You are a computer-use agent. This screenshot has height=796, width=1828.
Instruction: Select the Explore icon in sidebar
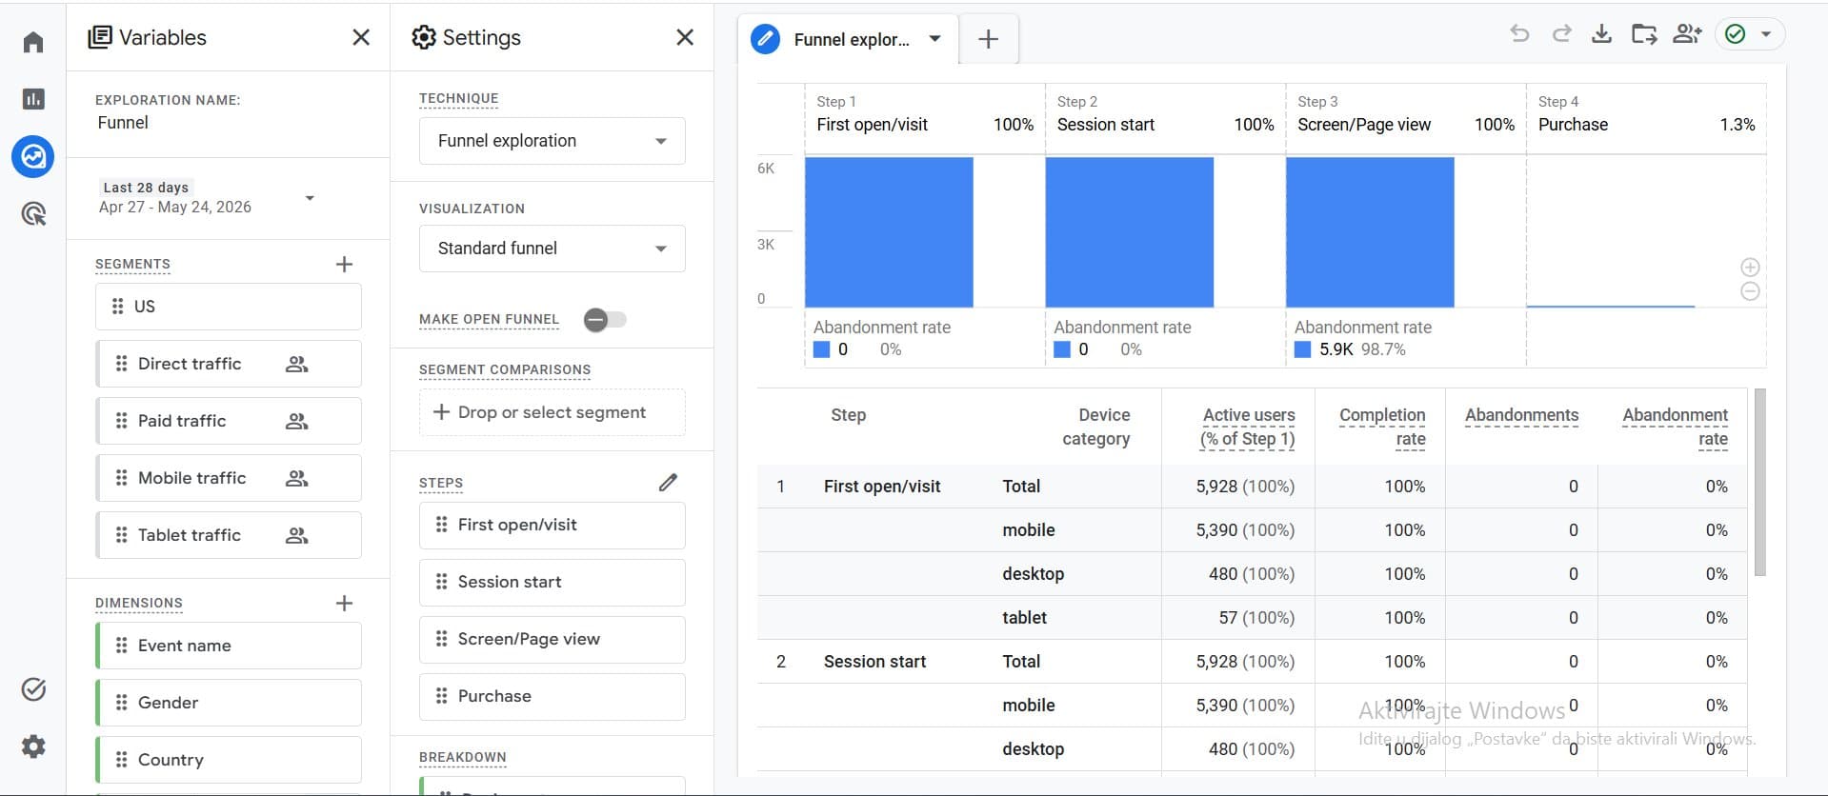point(33,156)
